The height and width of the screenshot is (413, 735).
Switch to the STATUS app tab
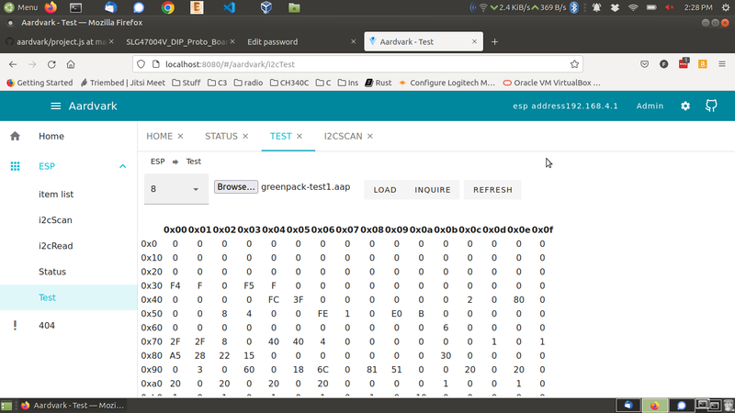(221, 136)
